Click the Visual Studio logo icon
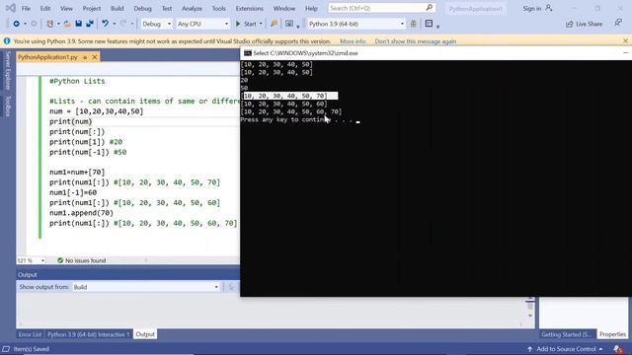The width and height of the screenshot is (632, 355). click(11, 8)
